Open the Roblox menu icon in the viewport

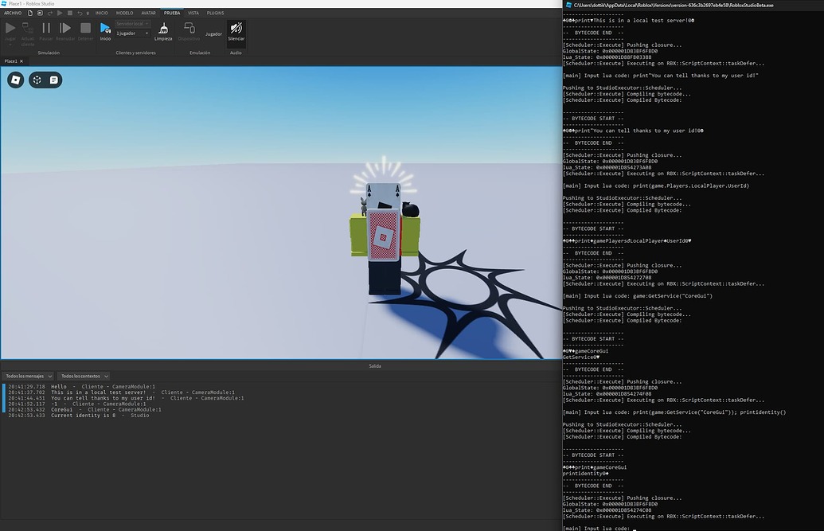(x=16, y=80)
